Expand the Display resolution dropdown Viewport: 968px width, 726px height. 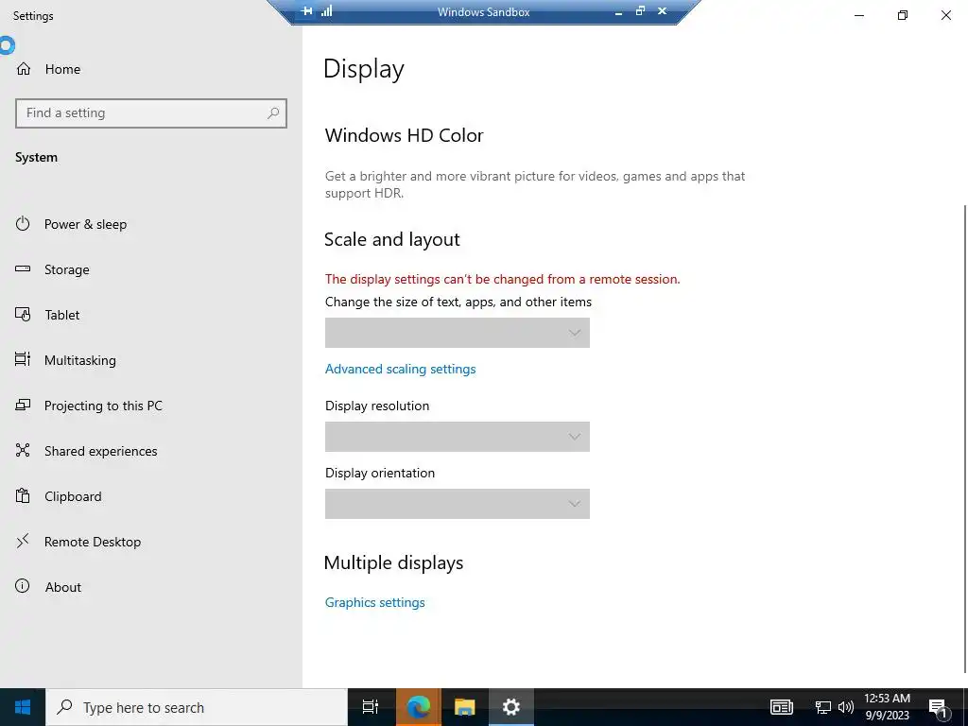point(458,437)
